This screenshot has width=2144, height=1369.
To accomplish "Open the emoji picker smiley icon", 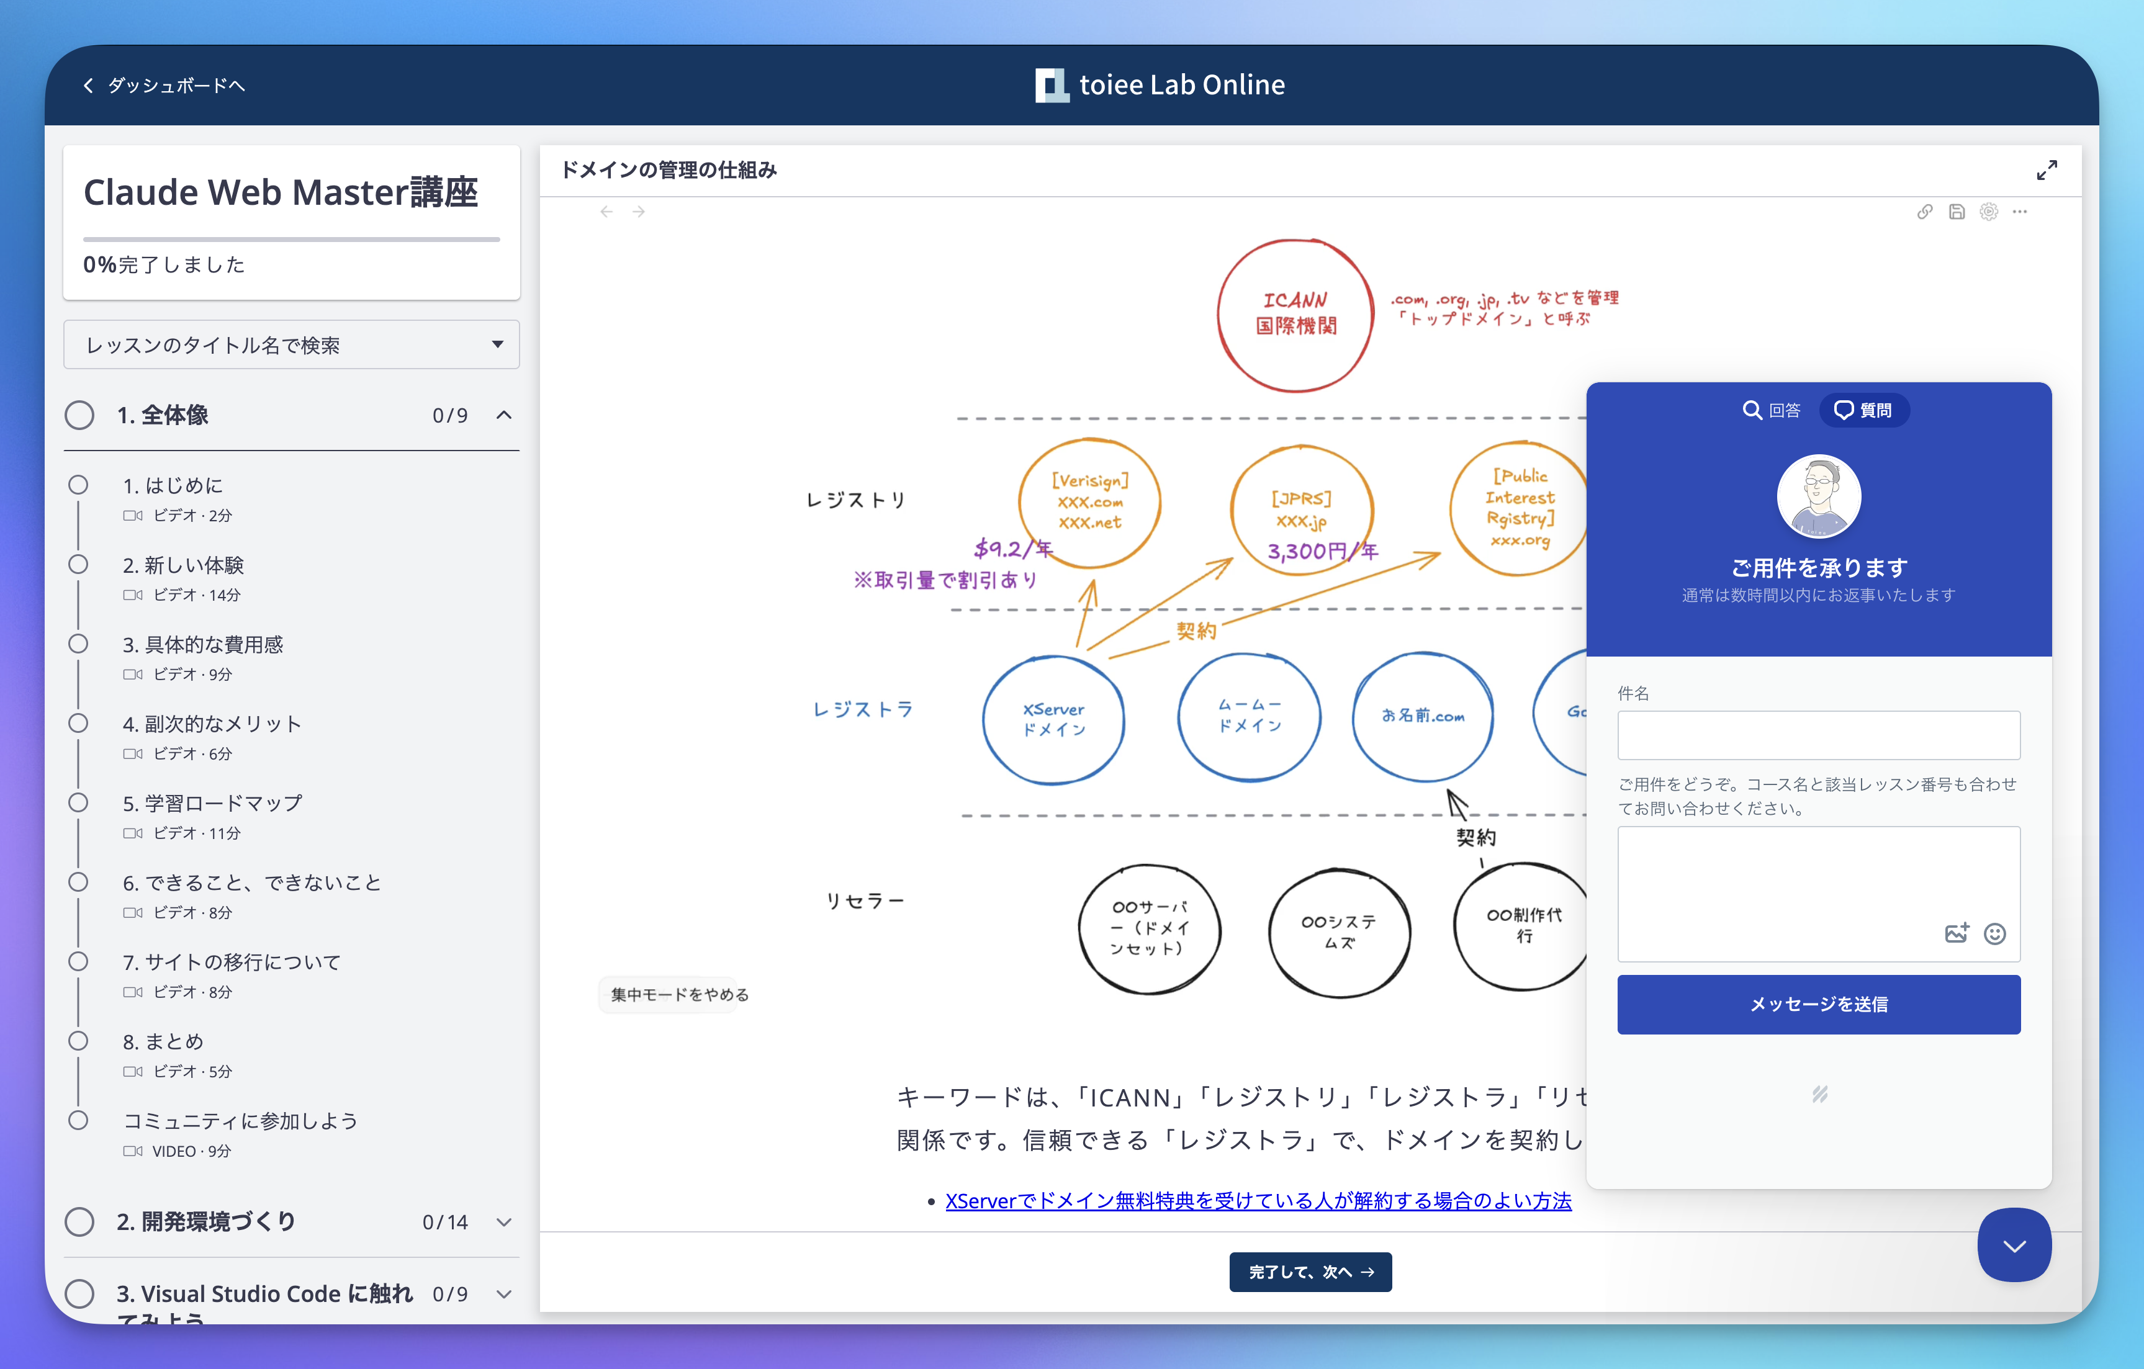I will (1994, 933).
